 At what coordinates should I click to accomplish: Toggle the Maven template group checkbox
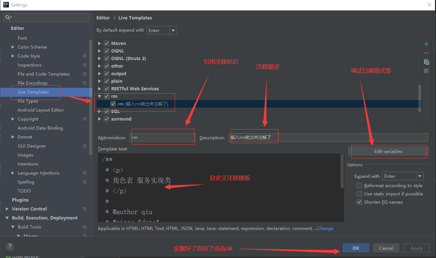tap(106, 43)
